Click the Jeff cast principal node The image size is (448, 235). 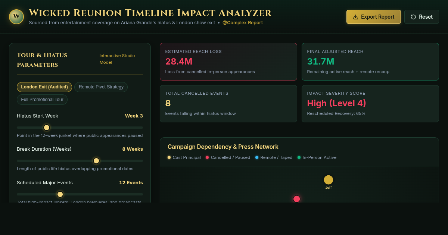tap(329, 180)
